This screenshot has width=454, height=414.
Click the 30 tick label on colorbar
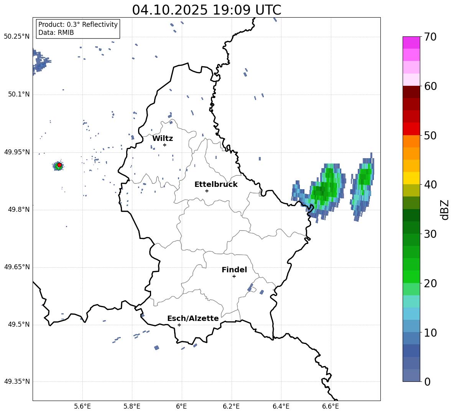[x=430, y=234]
